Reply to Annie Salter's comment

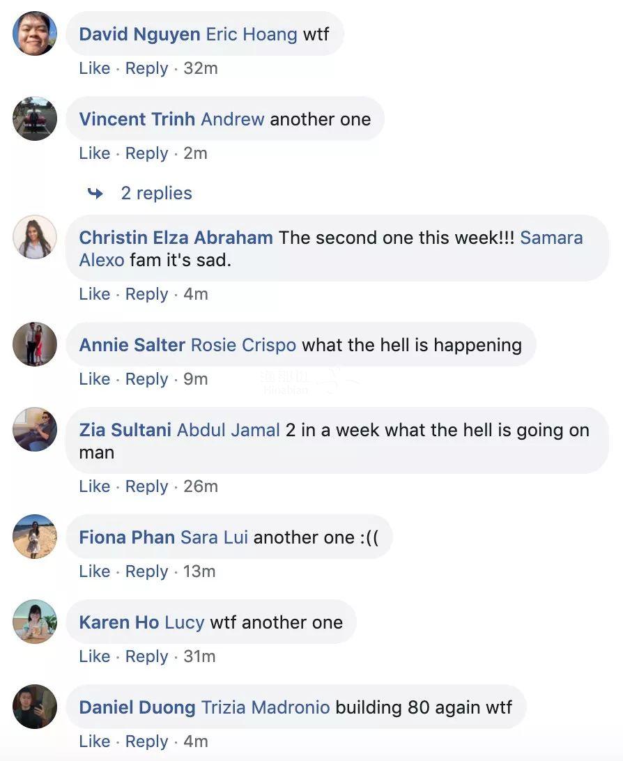pos(146,379)
